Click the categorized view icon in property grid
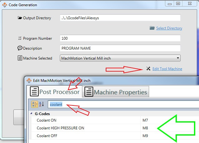The height and width of the screenshot is (143, 199). pyautogui.click(x=35, y=105)
